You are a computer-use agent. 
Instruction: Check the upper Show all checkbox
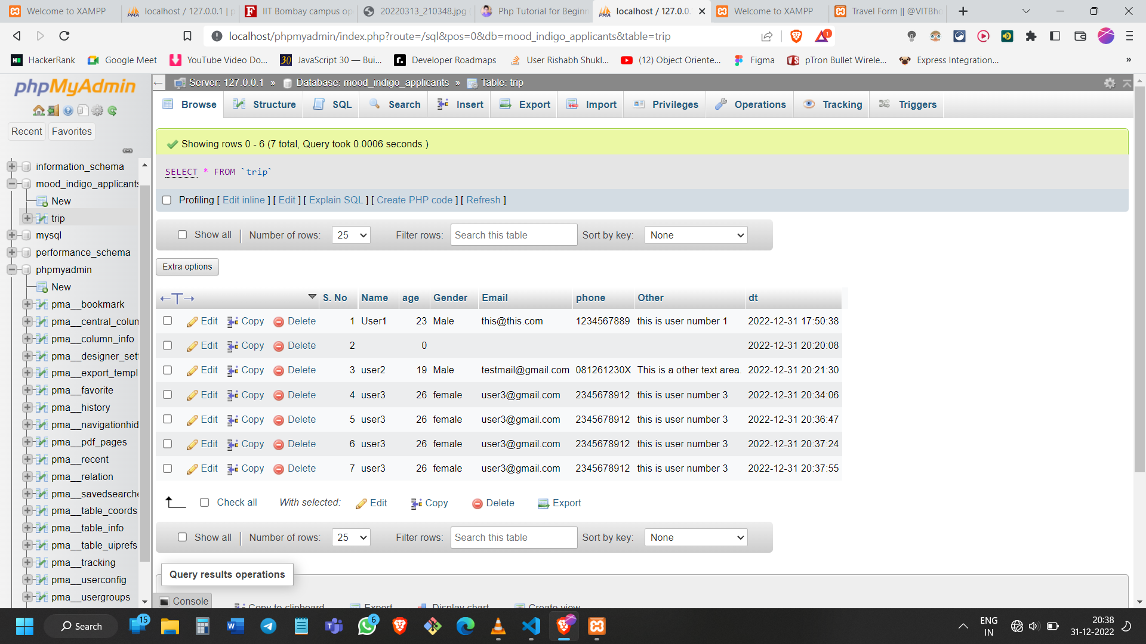pos(182,235)
